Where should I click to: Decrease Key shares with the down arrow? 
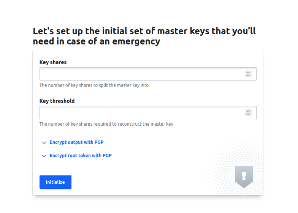point(248,76)
